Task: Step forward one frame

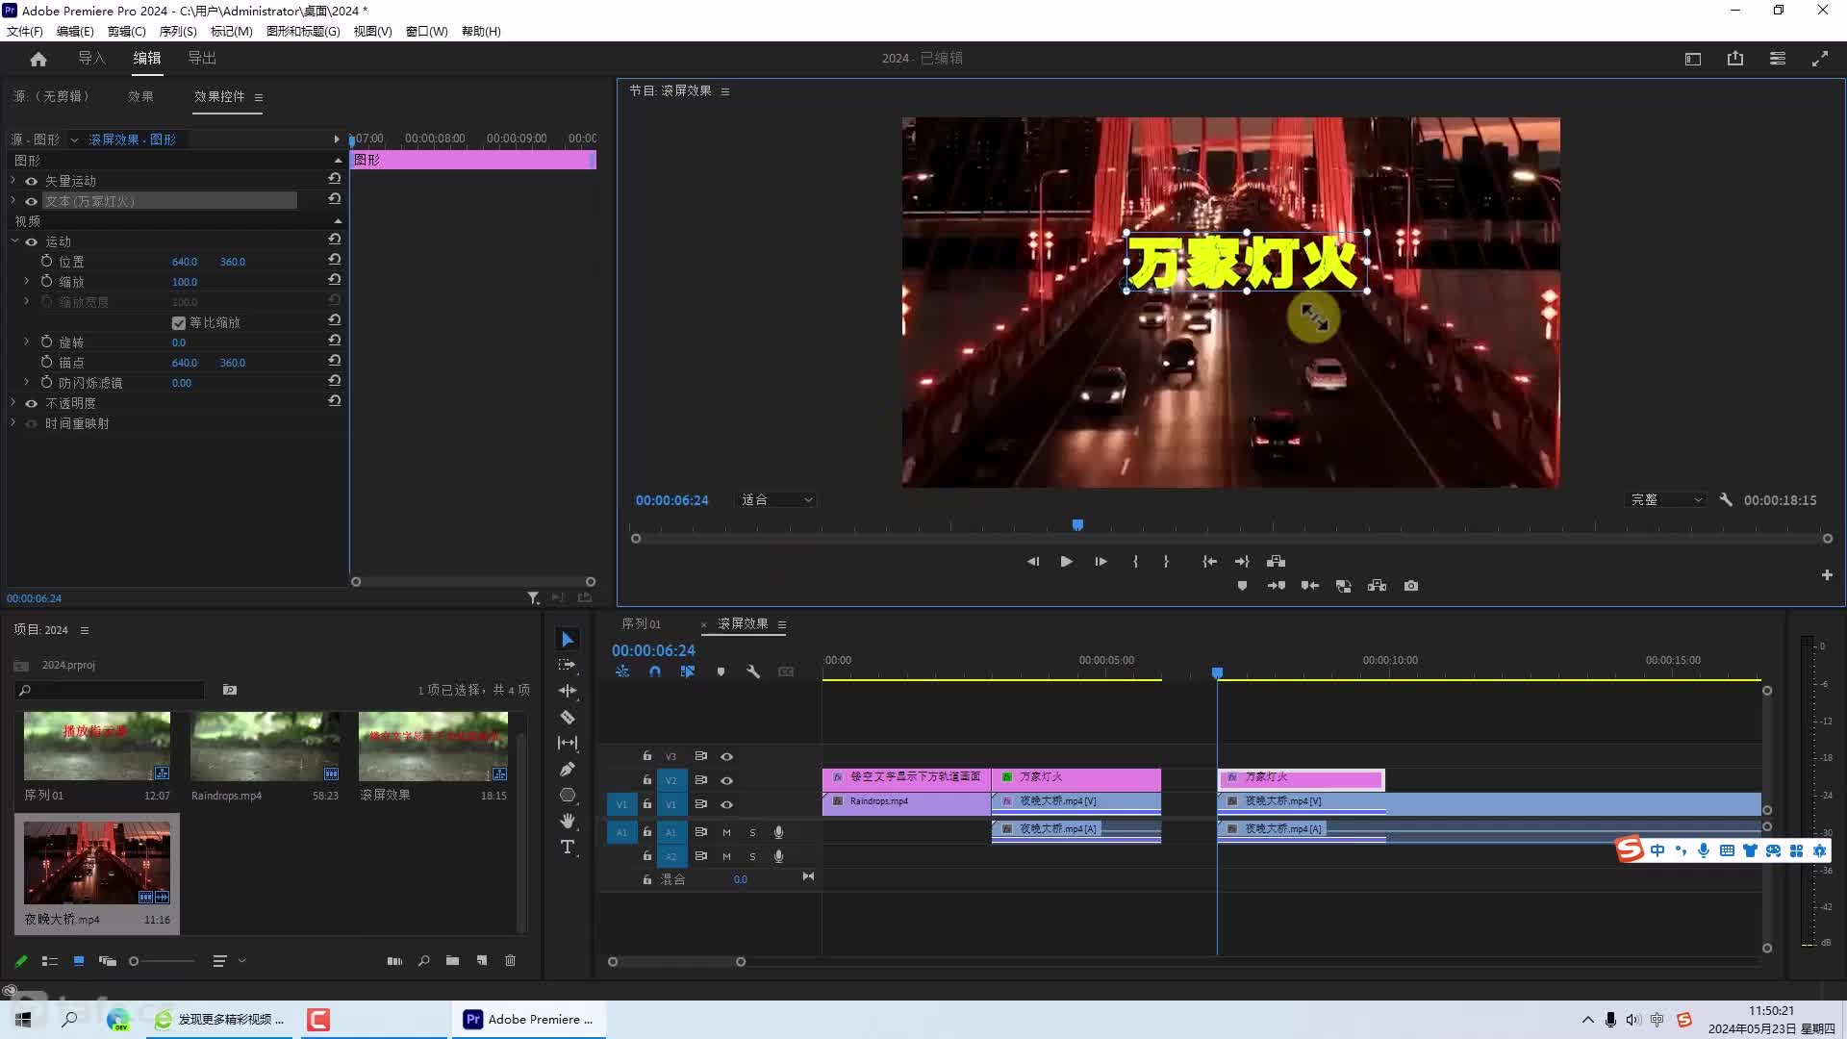Action: [1101, 562]
